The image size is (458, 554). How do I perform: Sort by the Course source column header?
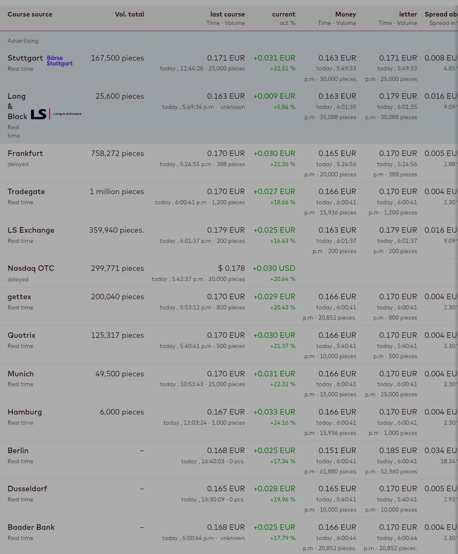[30, 14]
